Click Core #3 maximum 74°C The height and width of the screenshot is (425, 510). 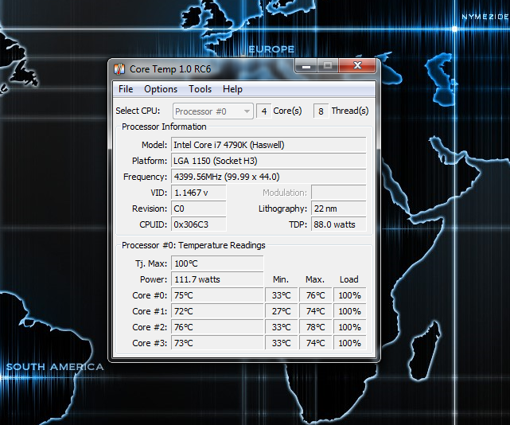[x=316, y=343]
